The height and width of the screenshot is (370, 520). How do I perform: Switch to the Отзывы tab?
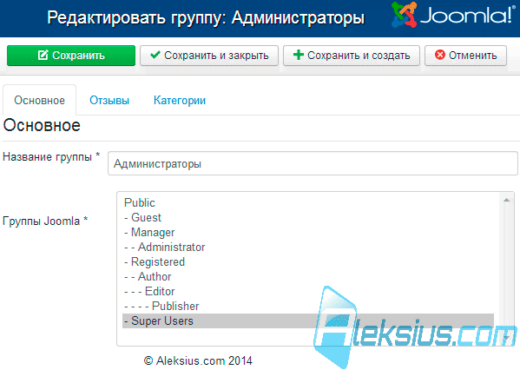pos(109,100)
